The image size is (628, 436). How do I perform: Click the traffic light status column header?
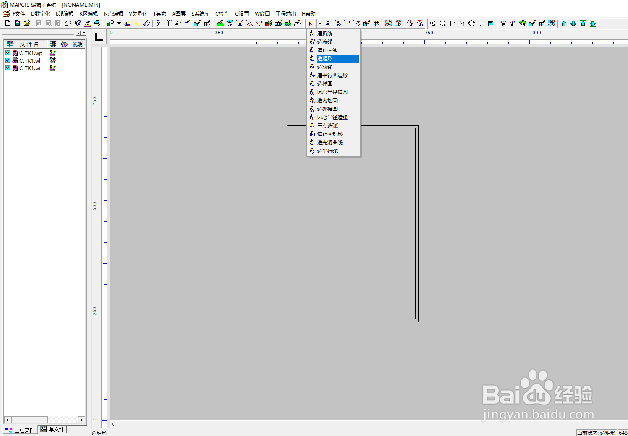coord(52,44)
